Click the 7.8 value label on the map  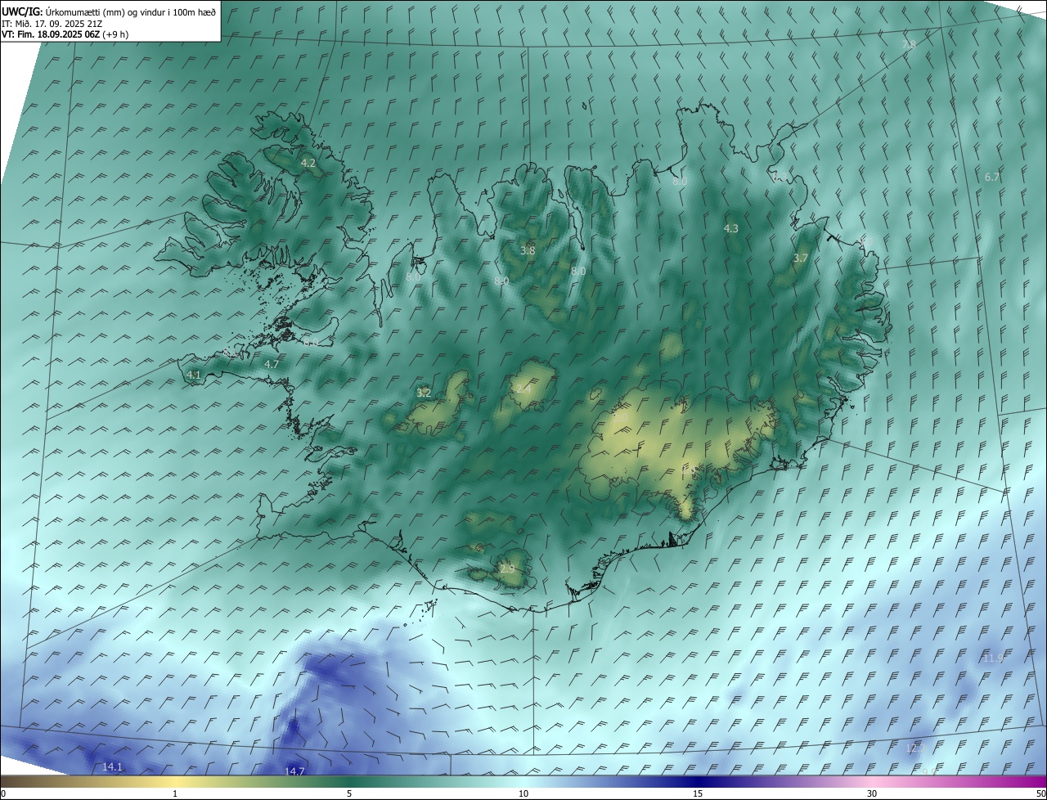coord(909,44)
